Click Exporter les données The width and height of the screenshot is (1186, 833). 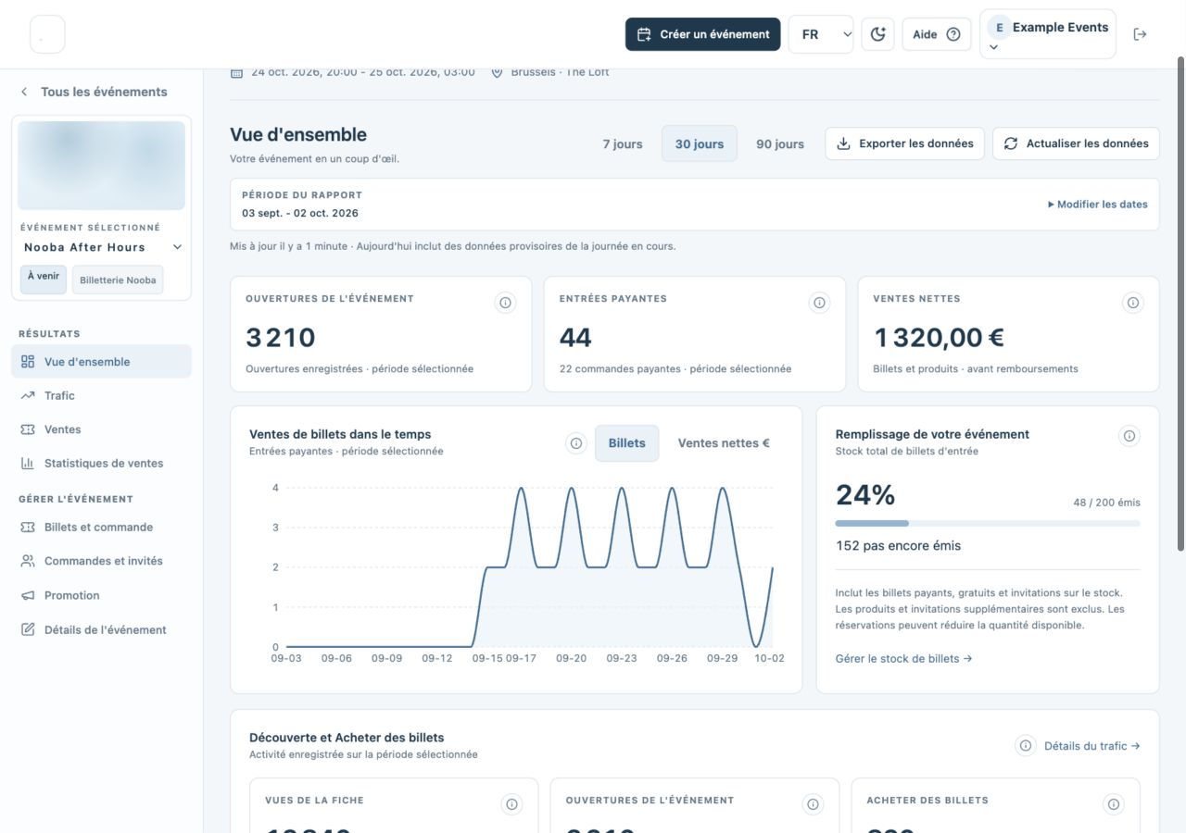pos(904,143)
